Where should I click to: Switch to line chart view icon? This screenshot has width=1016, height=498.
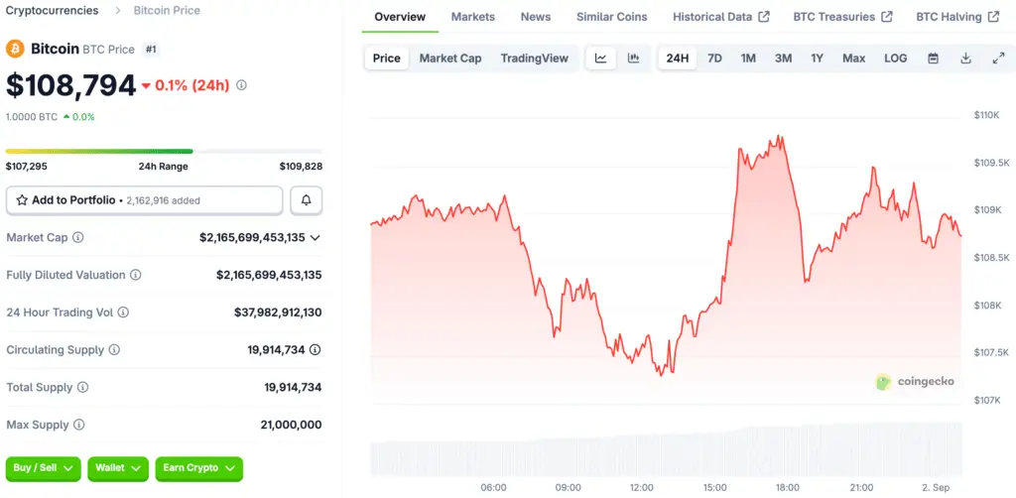point(600,59)
